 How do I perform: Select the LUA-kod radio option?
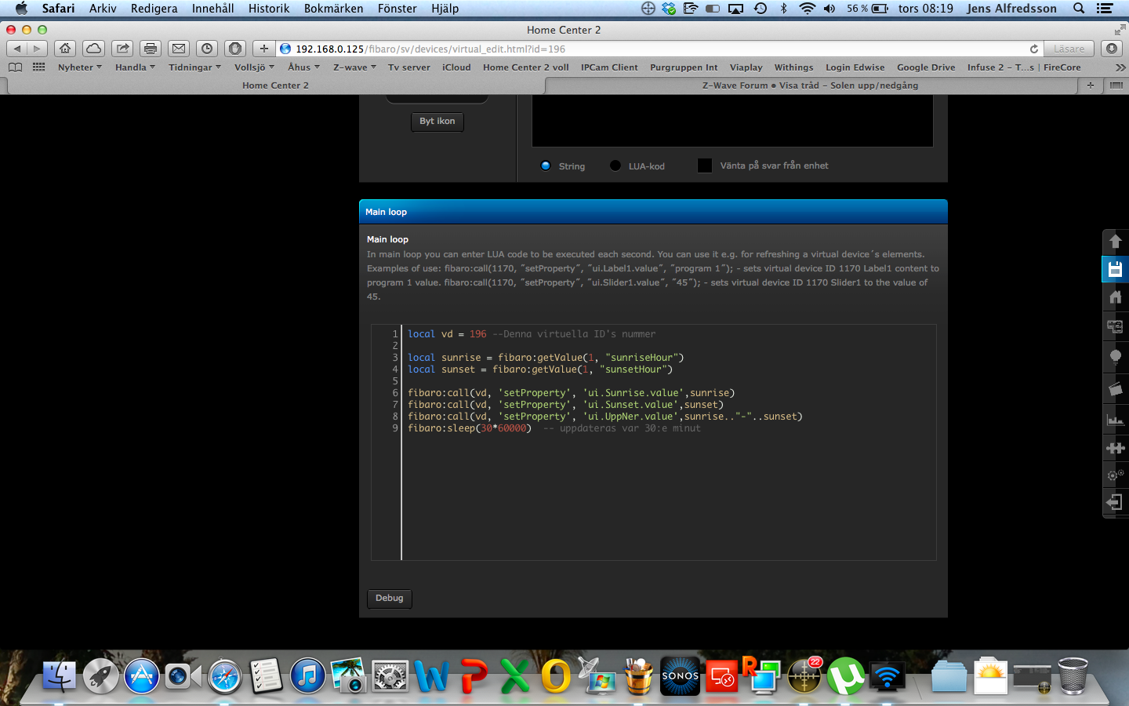615,166
